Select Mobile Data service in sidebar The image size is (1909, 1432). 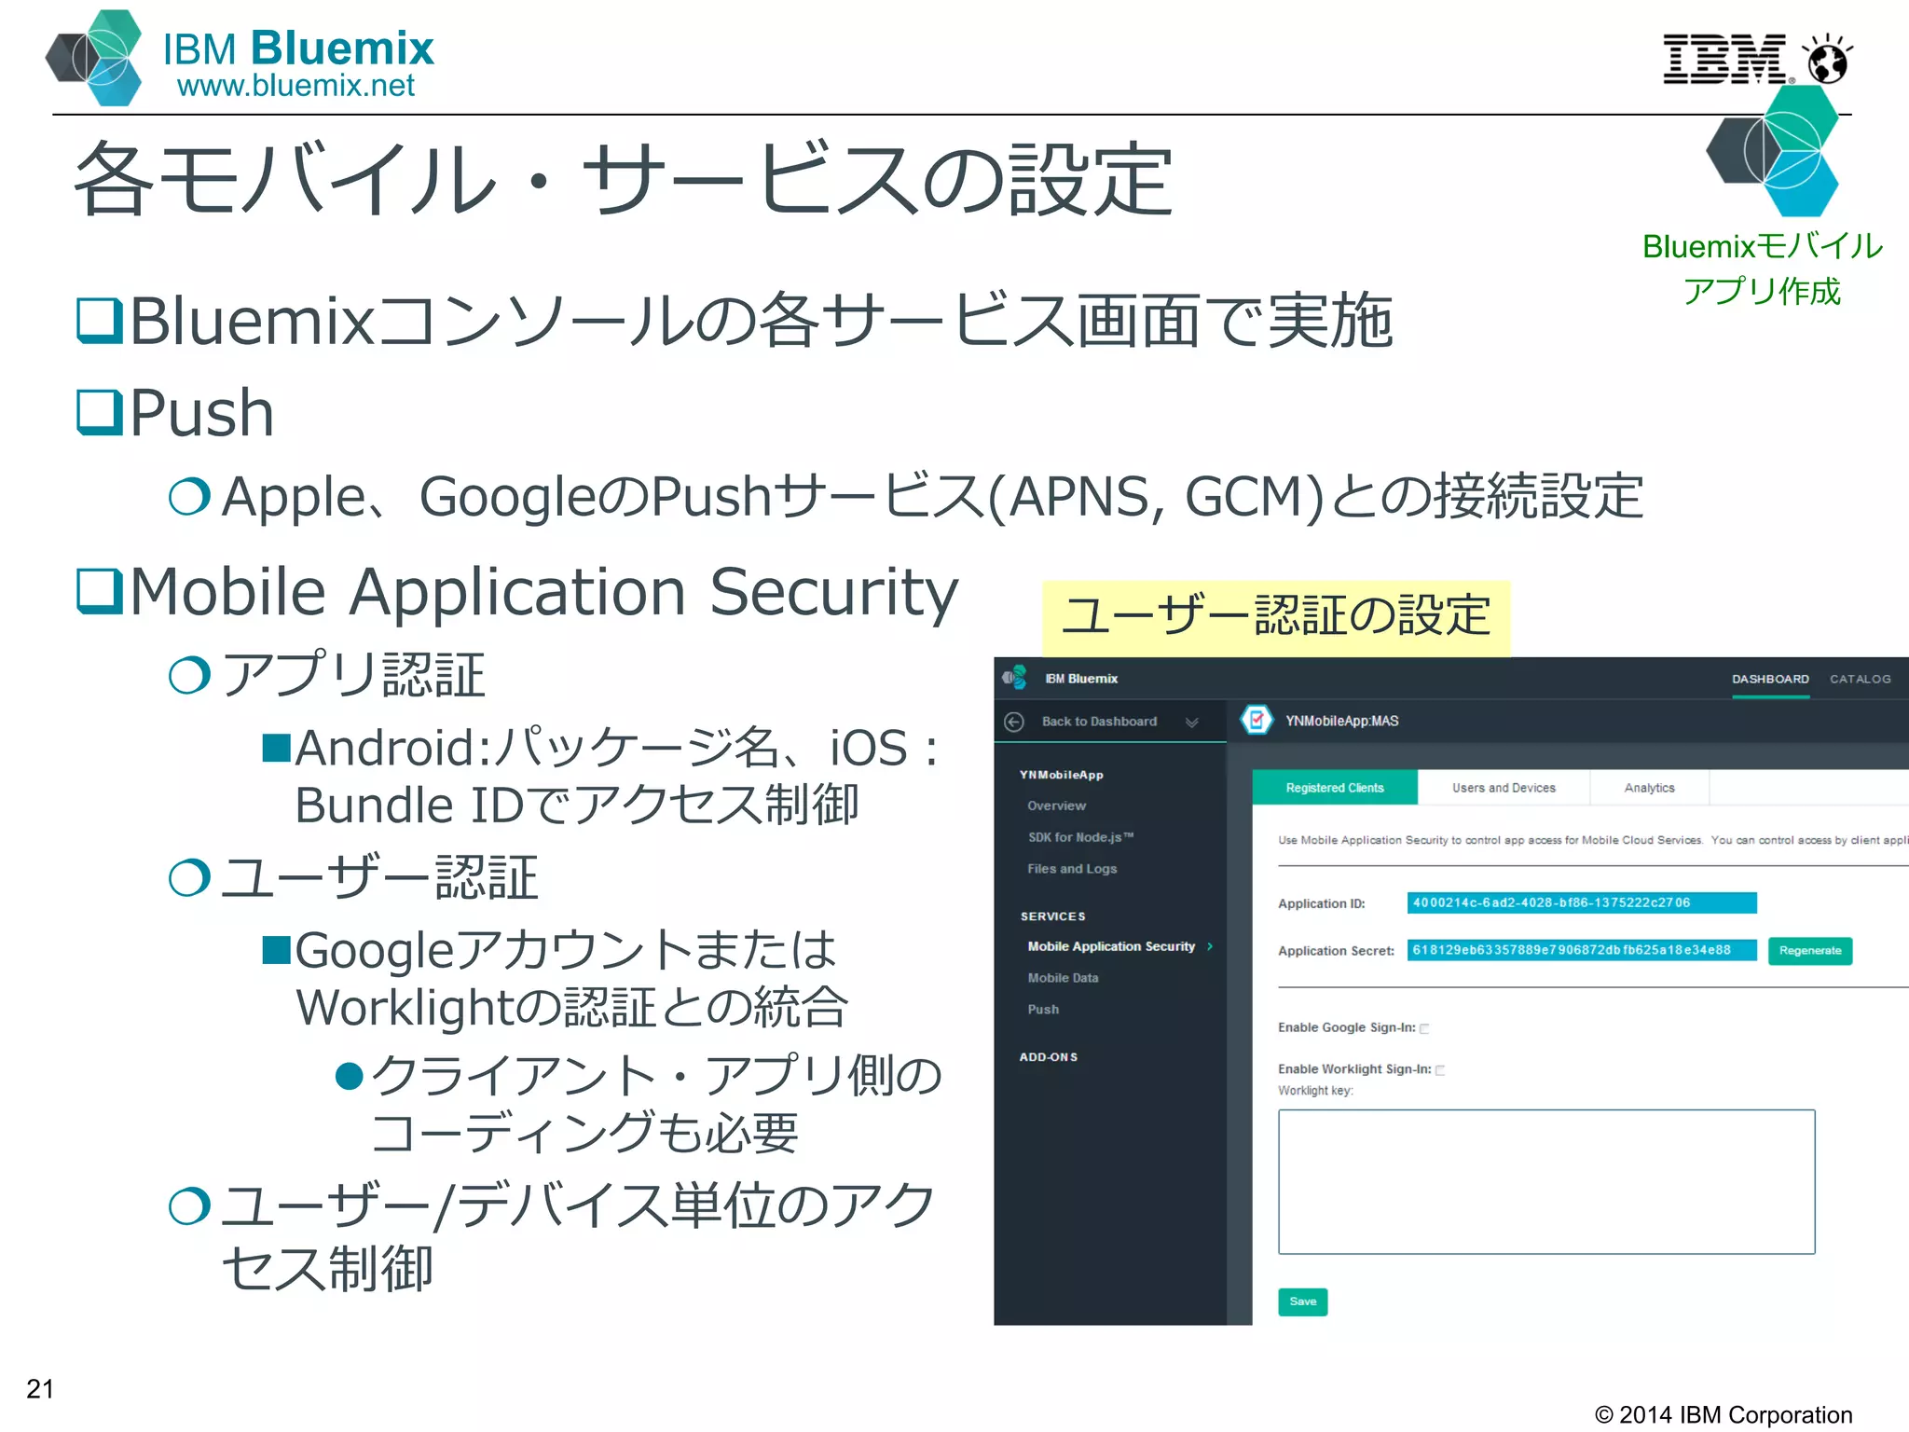pos(1063,978)
